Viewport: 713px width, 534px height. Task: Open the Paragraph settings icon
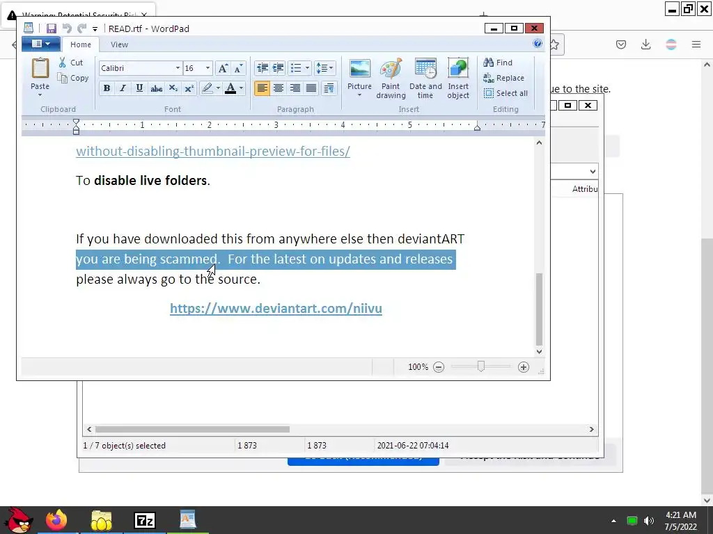(x=329, y=88)
